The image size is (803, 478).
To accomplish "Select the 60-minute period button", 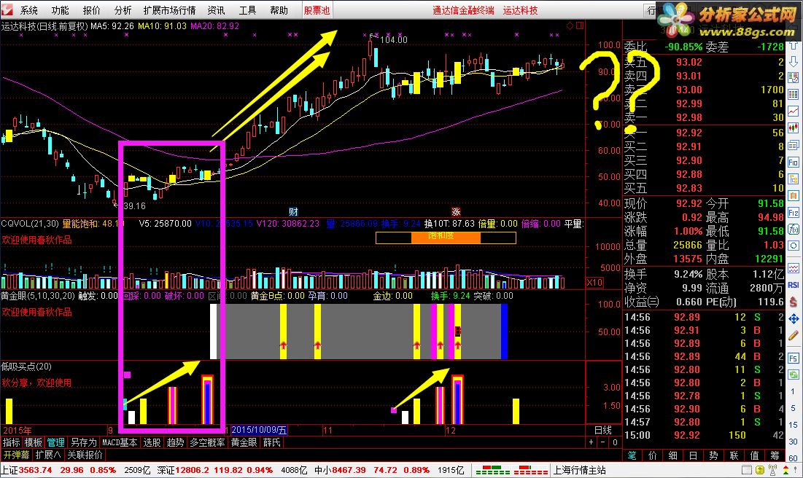I will [794, 458].
